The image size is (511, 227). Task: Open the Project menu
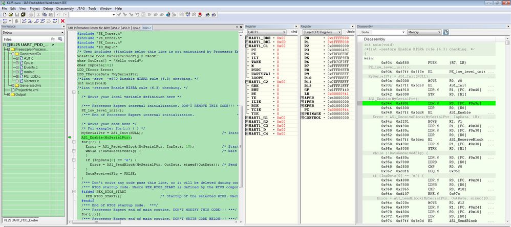click(x=34, y=9)
